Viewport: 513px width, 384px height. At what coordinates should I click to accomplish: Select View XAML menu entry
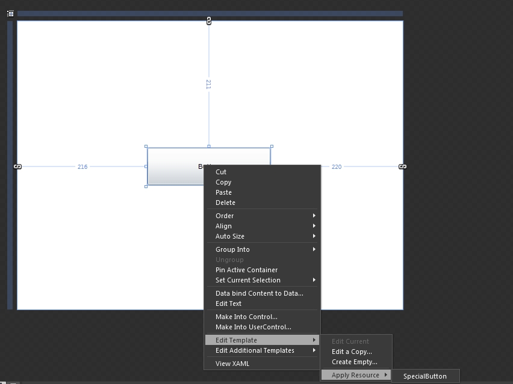click(232, 364)
